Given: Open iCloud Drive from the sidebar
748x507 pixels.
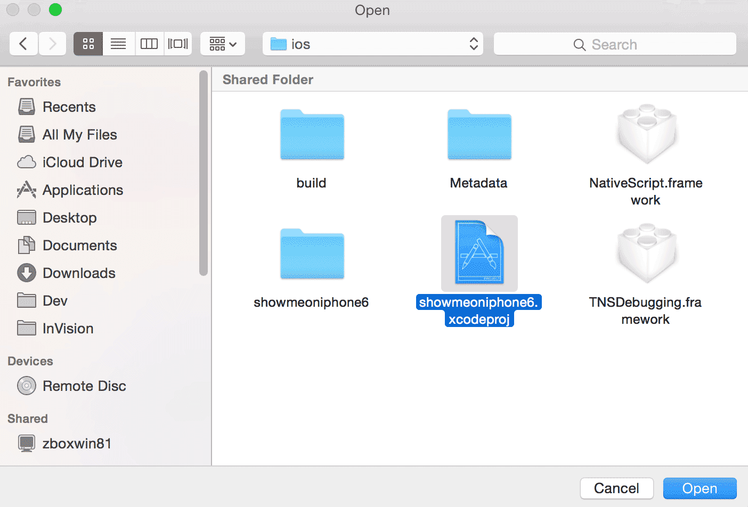Looking at the screenshot, I should point(82,162).
